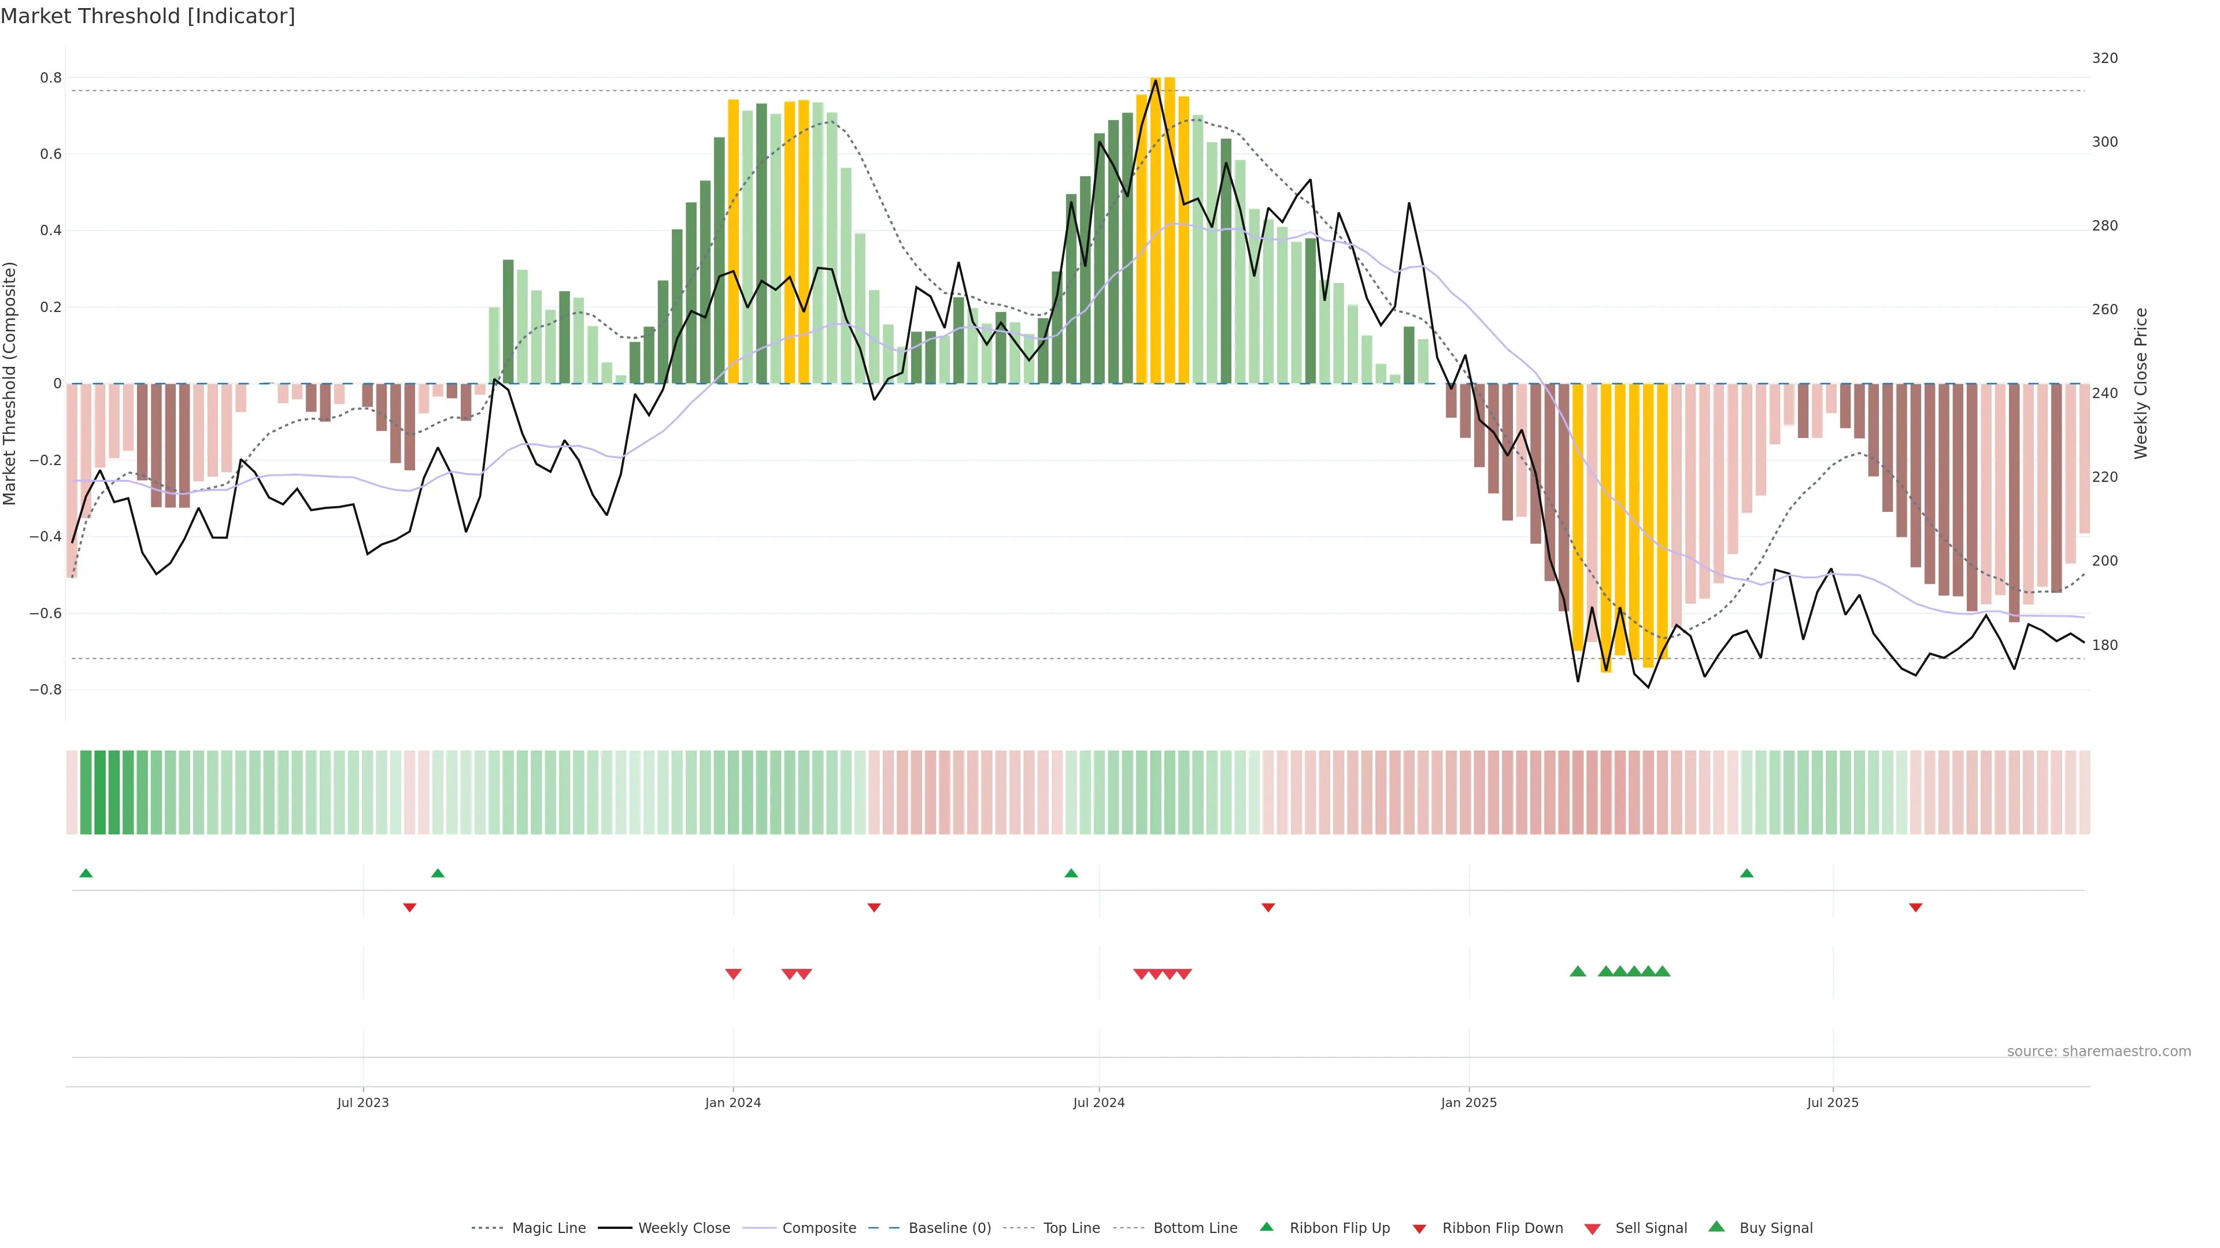Image resolution: width=2220 pixels, height=1248 pixels.
Task: Toggle the Top Line legend entry
Action: (1071, 1228)
